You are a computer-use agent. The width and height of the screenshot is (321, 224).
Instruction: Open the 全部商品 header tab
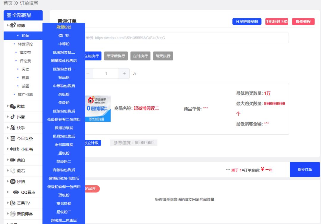click(23, 15)
